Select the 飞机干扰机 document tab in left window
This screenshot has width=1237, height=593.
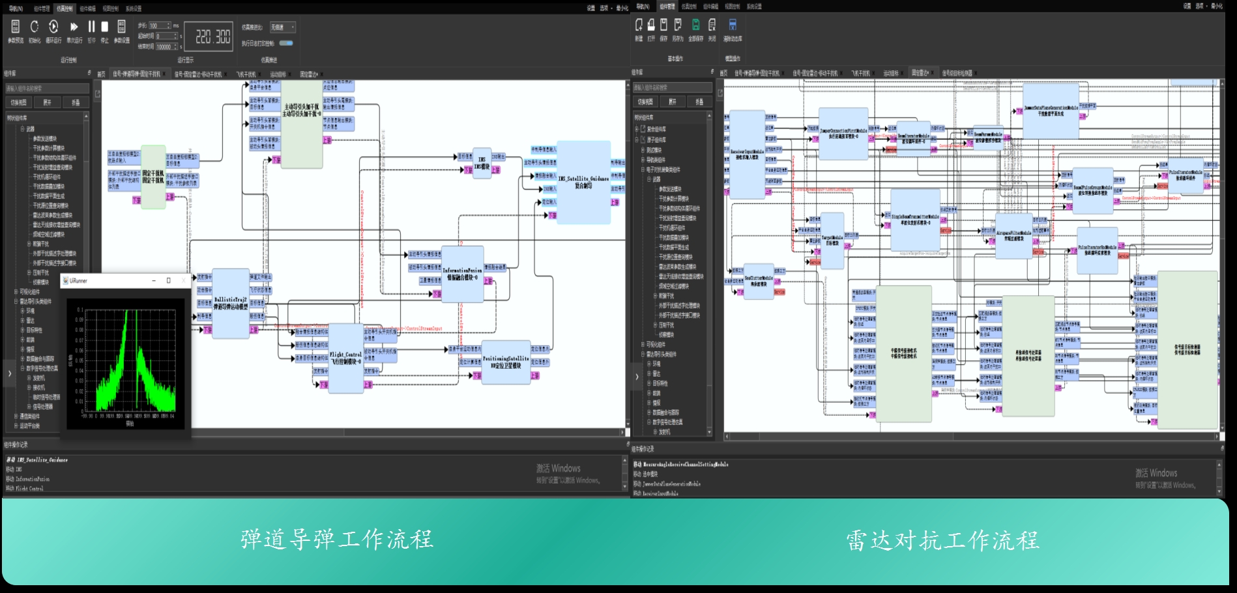click(x=246, y=74)
